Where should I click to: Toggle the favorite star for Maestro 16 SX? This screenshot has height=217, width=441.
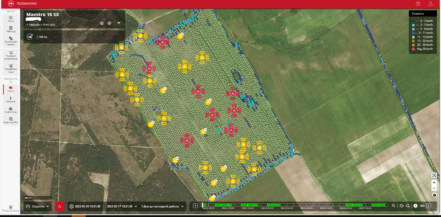point(102,23)
